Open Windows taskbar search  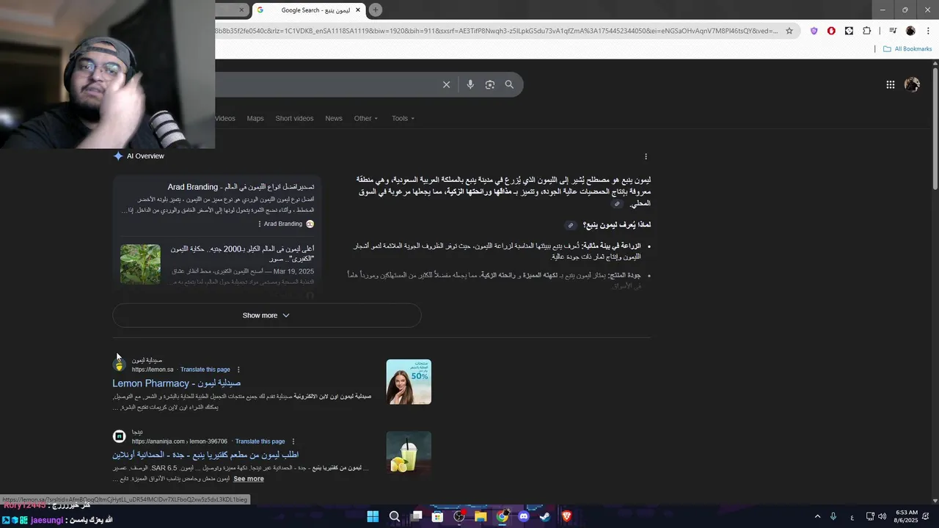395,516
